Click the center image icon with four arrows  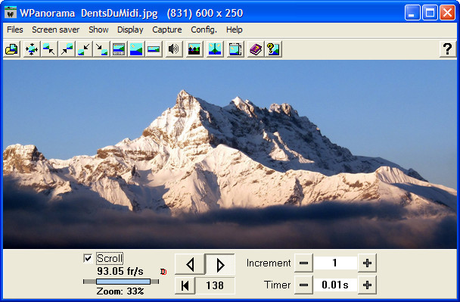pos(31,49)
